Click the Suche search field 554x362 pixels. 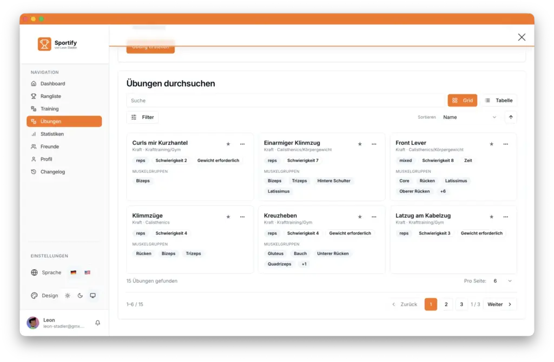285,100
